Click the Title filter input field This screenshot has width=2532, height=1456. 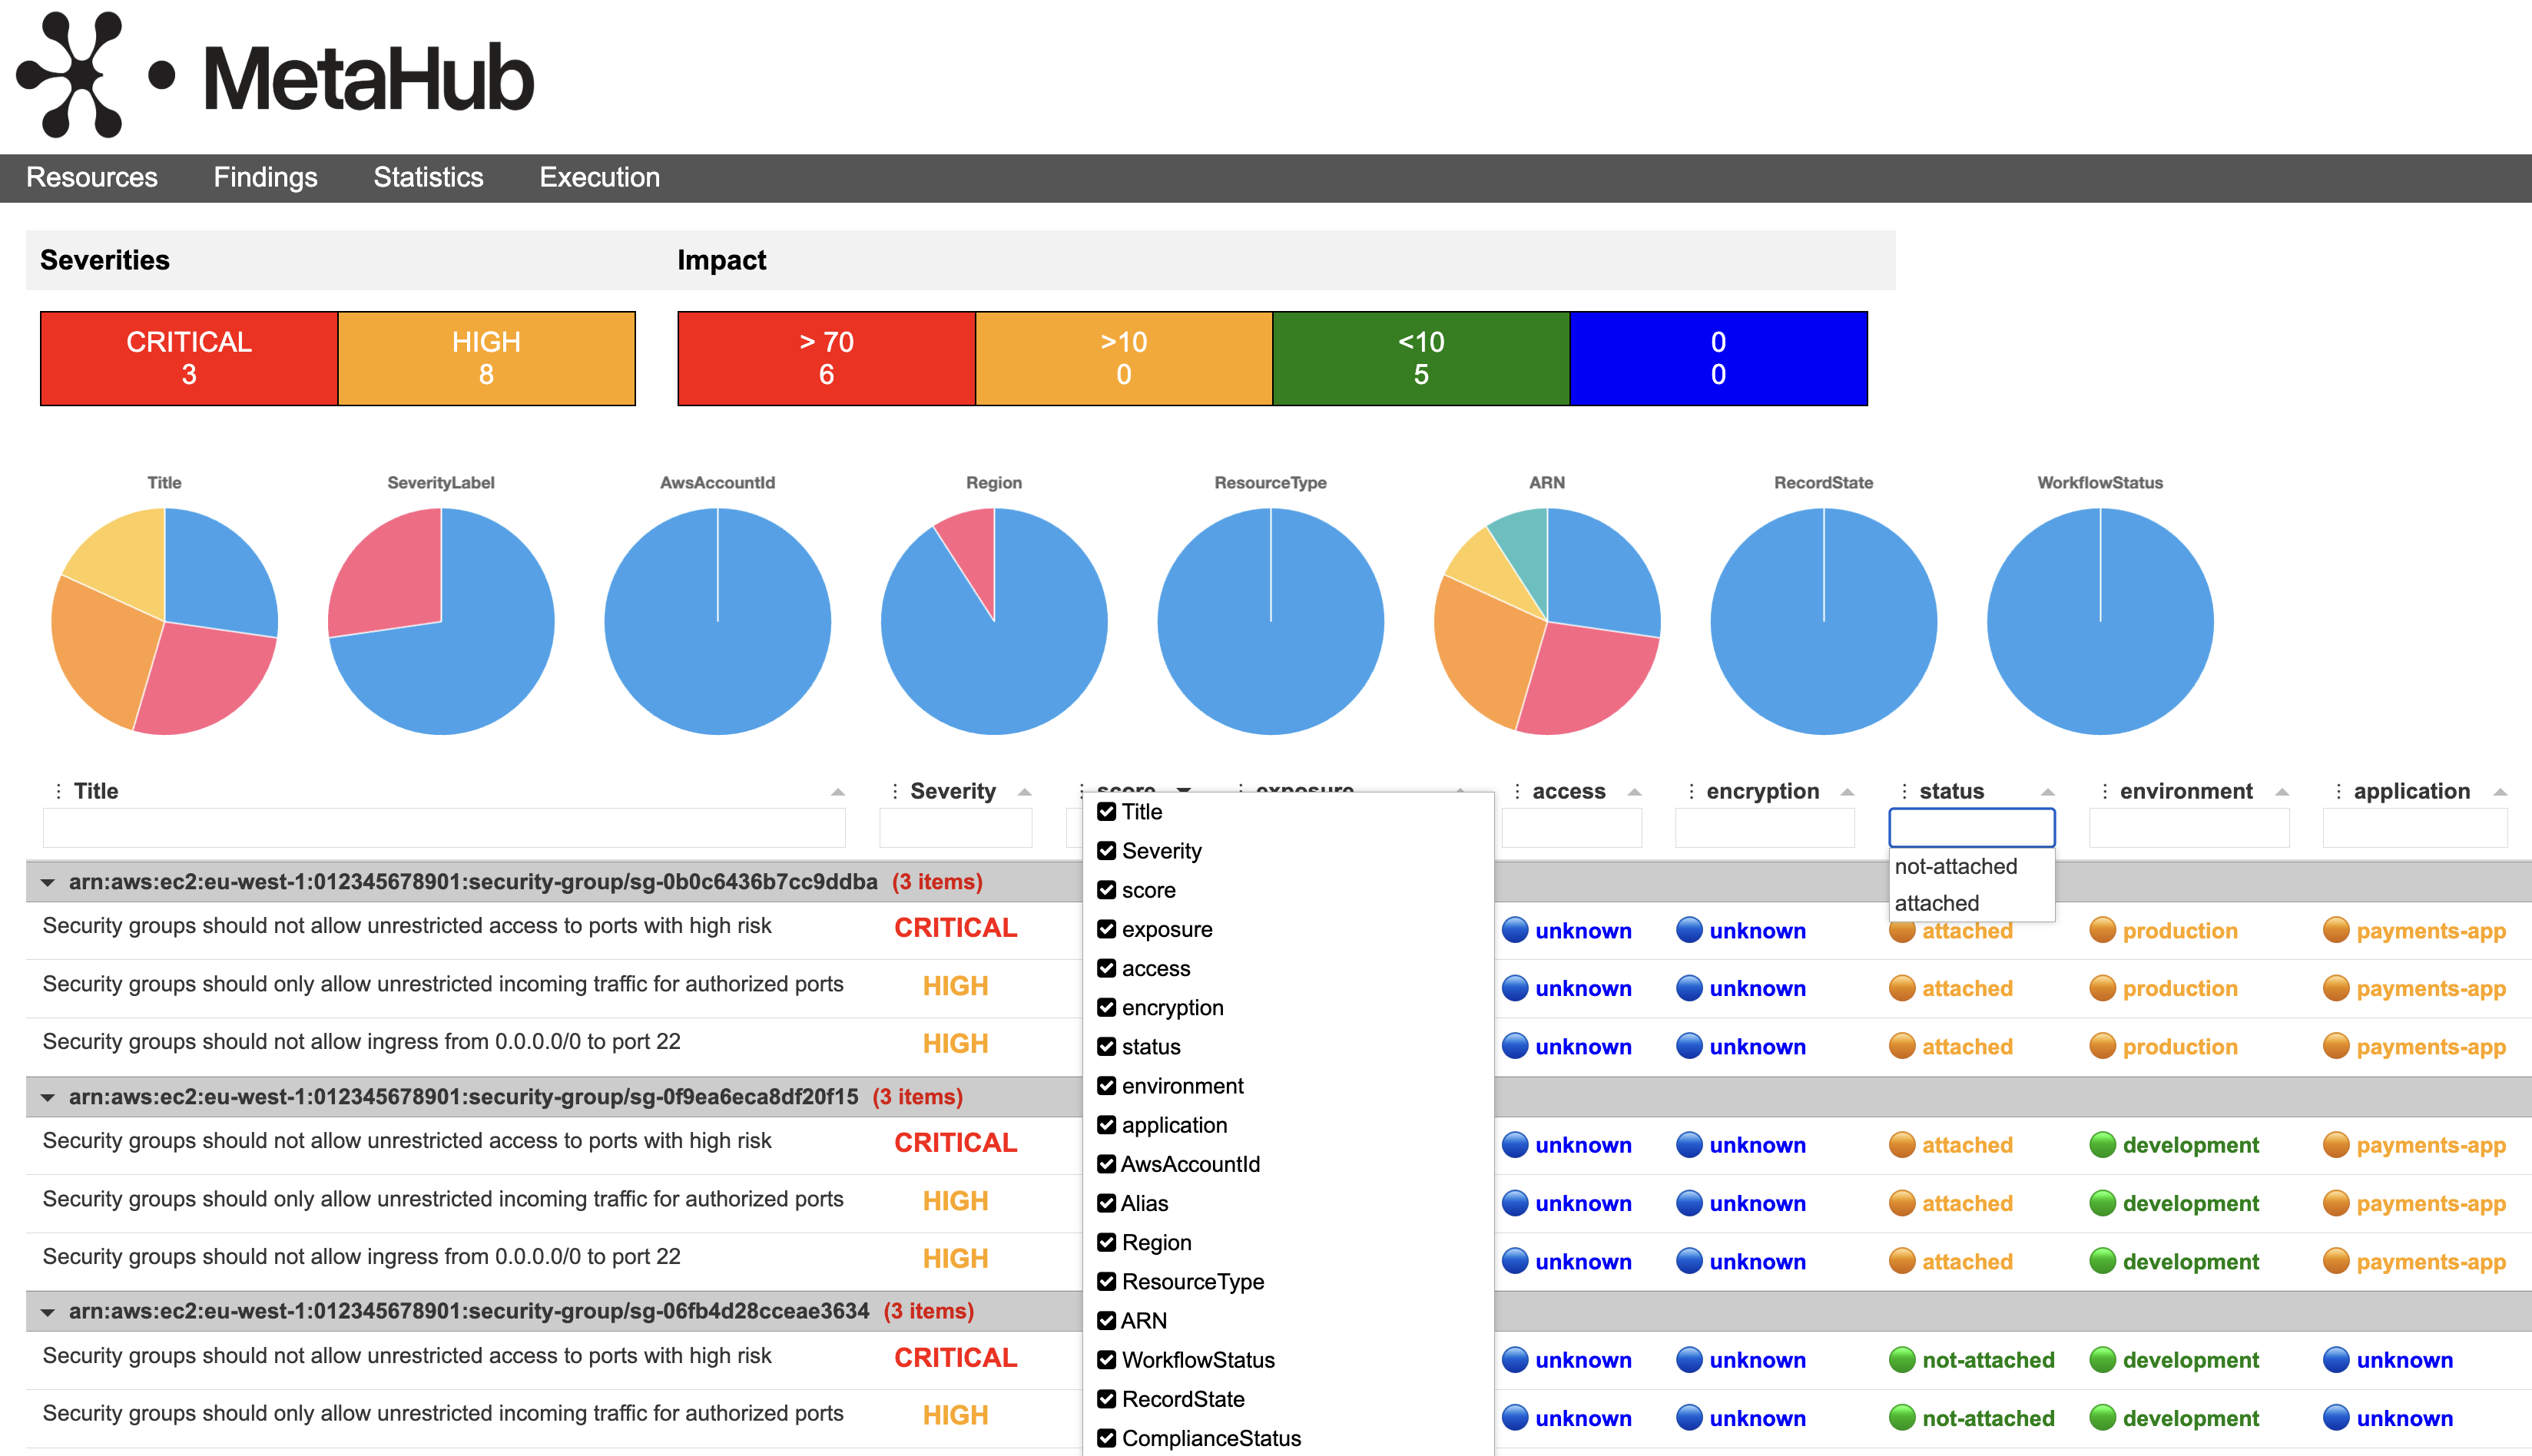tap(443, 828)
